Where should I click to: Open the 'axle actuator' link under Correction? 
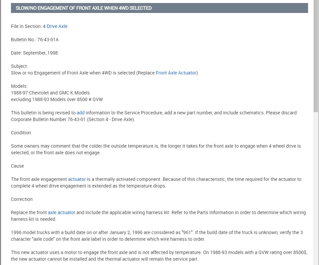62,212
